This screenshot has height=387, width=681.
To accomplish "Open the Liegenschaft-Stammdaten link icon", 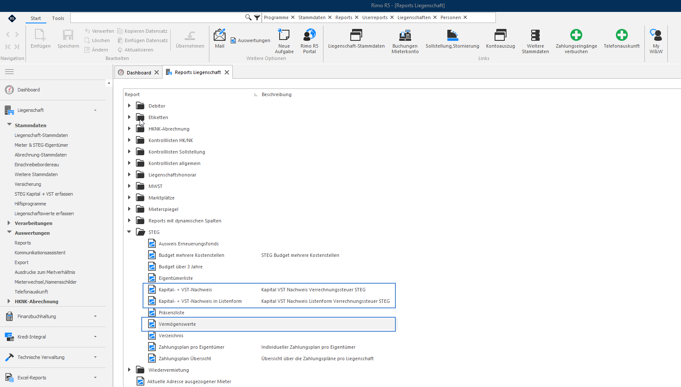I will tap(356, 35).
